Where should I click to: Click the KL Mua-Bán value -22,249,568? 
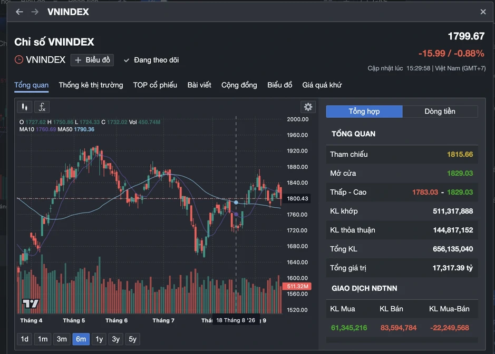click(x=450, y=328)
